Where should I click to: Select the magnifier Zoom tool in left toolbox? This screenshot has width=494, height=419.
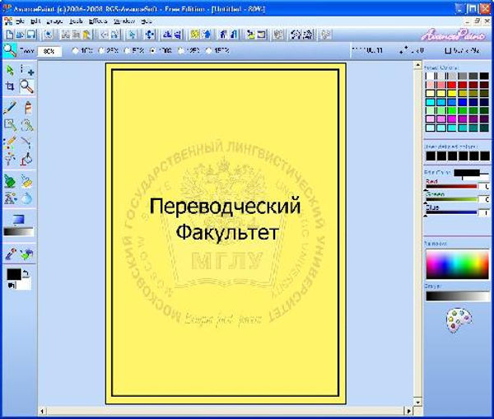click(27, 86)
